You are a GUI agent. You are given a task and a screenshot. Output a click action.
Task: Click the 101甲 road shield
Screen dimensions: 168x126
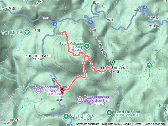coord(47,18)
